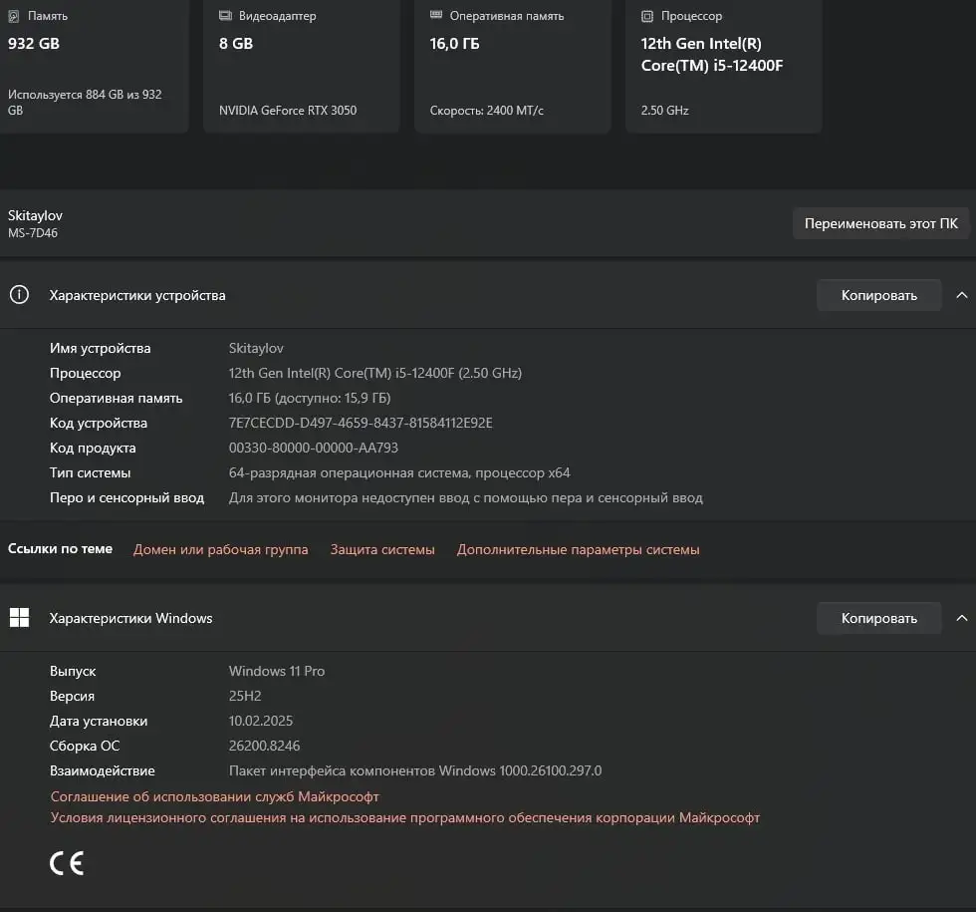
Task: Open Дополнительные параметры системы link
Action: [x=579, y=549]
